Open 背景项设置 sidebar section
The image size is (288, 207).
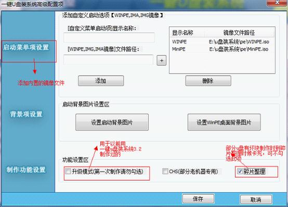click(x=26, y=114)
